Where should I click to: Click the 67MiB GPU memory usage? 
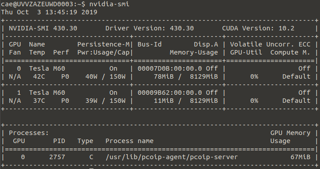[x=300, y=157]
